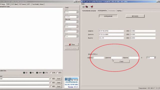Enable HEX for the first send line
This screenshot has height=90, width=160.
click(51, 79)
